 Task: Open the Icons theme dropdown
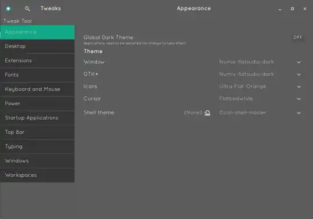pos(260,87)
